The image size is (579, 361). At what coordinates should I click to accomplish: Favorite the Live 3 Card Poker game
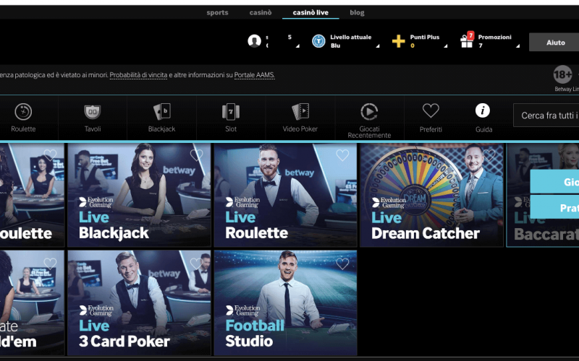196,264
